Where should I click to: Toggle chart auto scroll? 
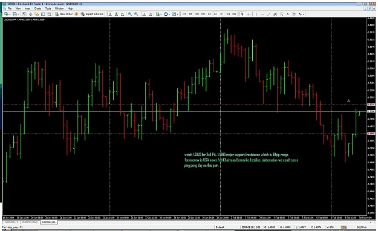tap(144, 15)
